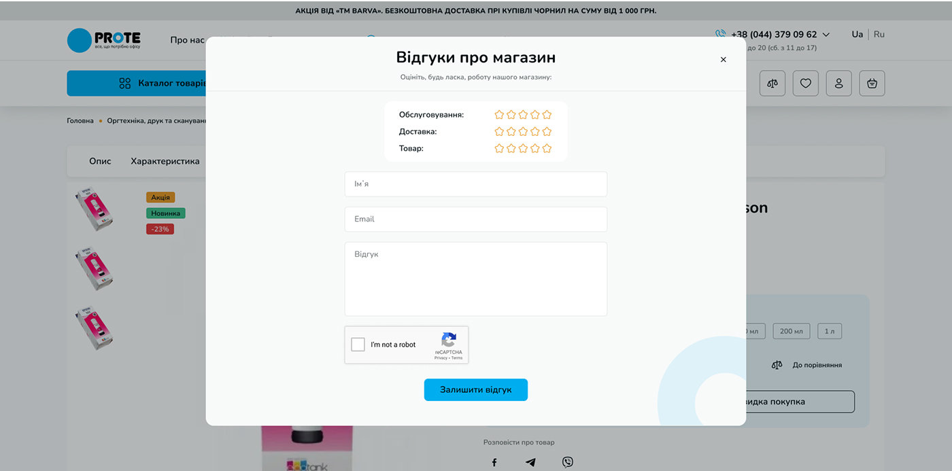
Task: Choose the 1 л volume option
Action: tap(830, 331)
